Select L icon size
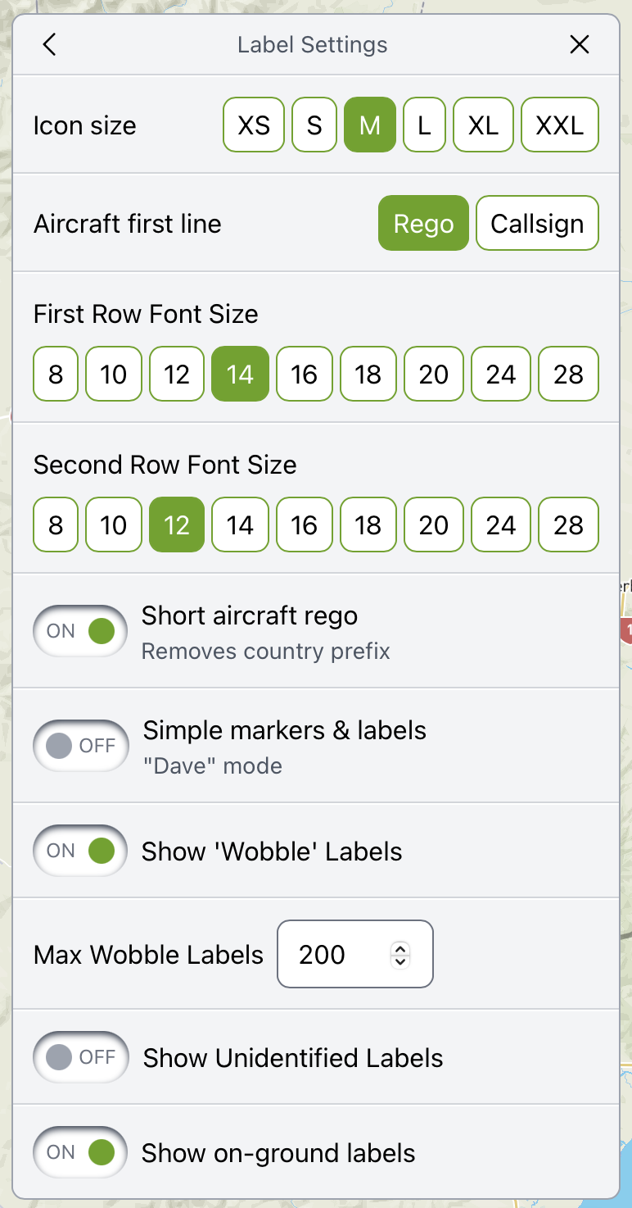The image size is (632, 1208). (424, 125)
